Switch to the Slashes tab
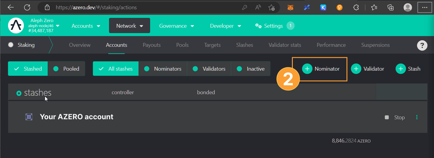This screenshot has height=158, width=434. [x=245, y=45]
